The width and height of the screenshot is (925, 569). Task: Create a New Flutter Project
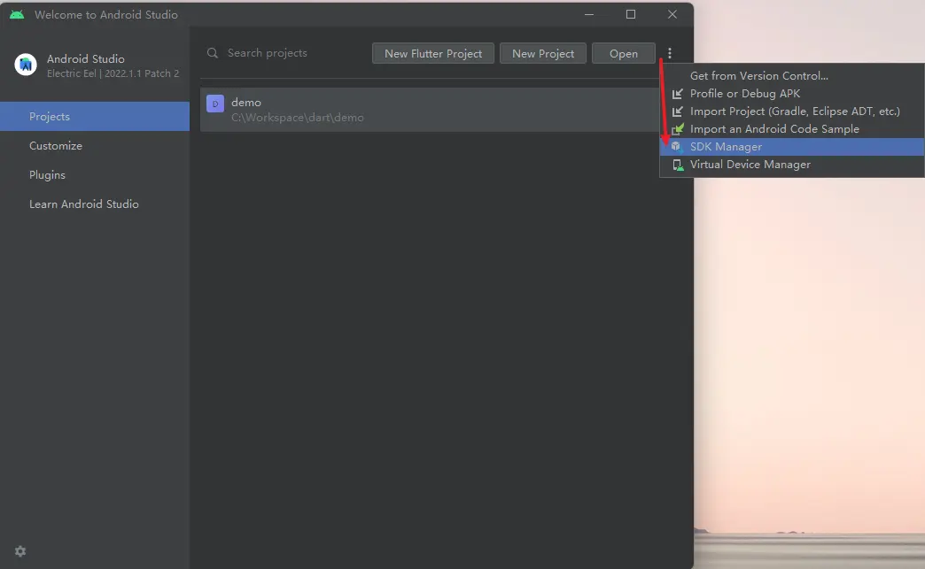point(433,54)
